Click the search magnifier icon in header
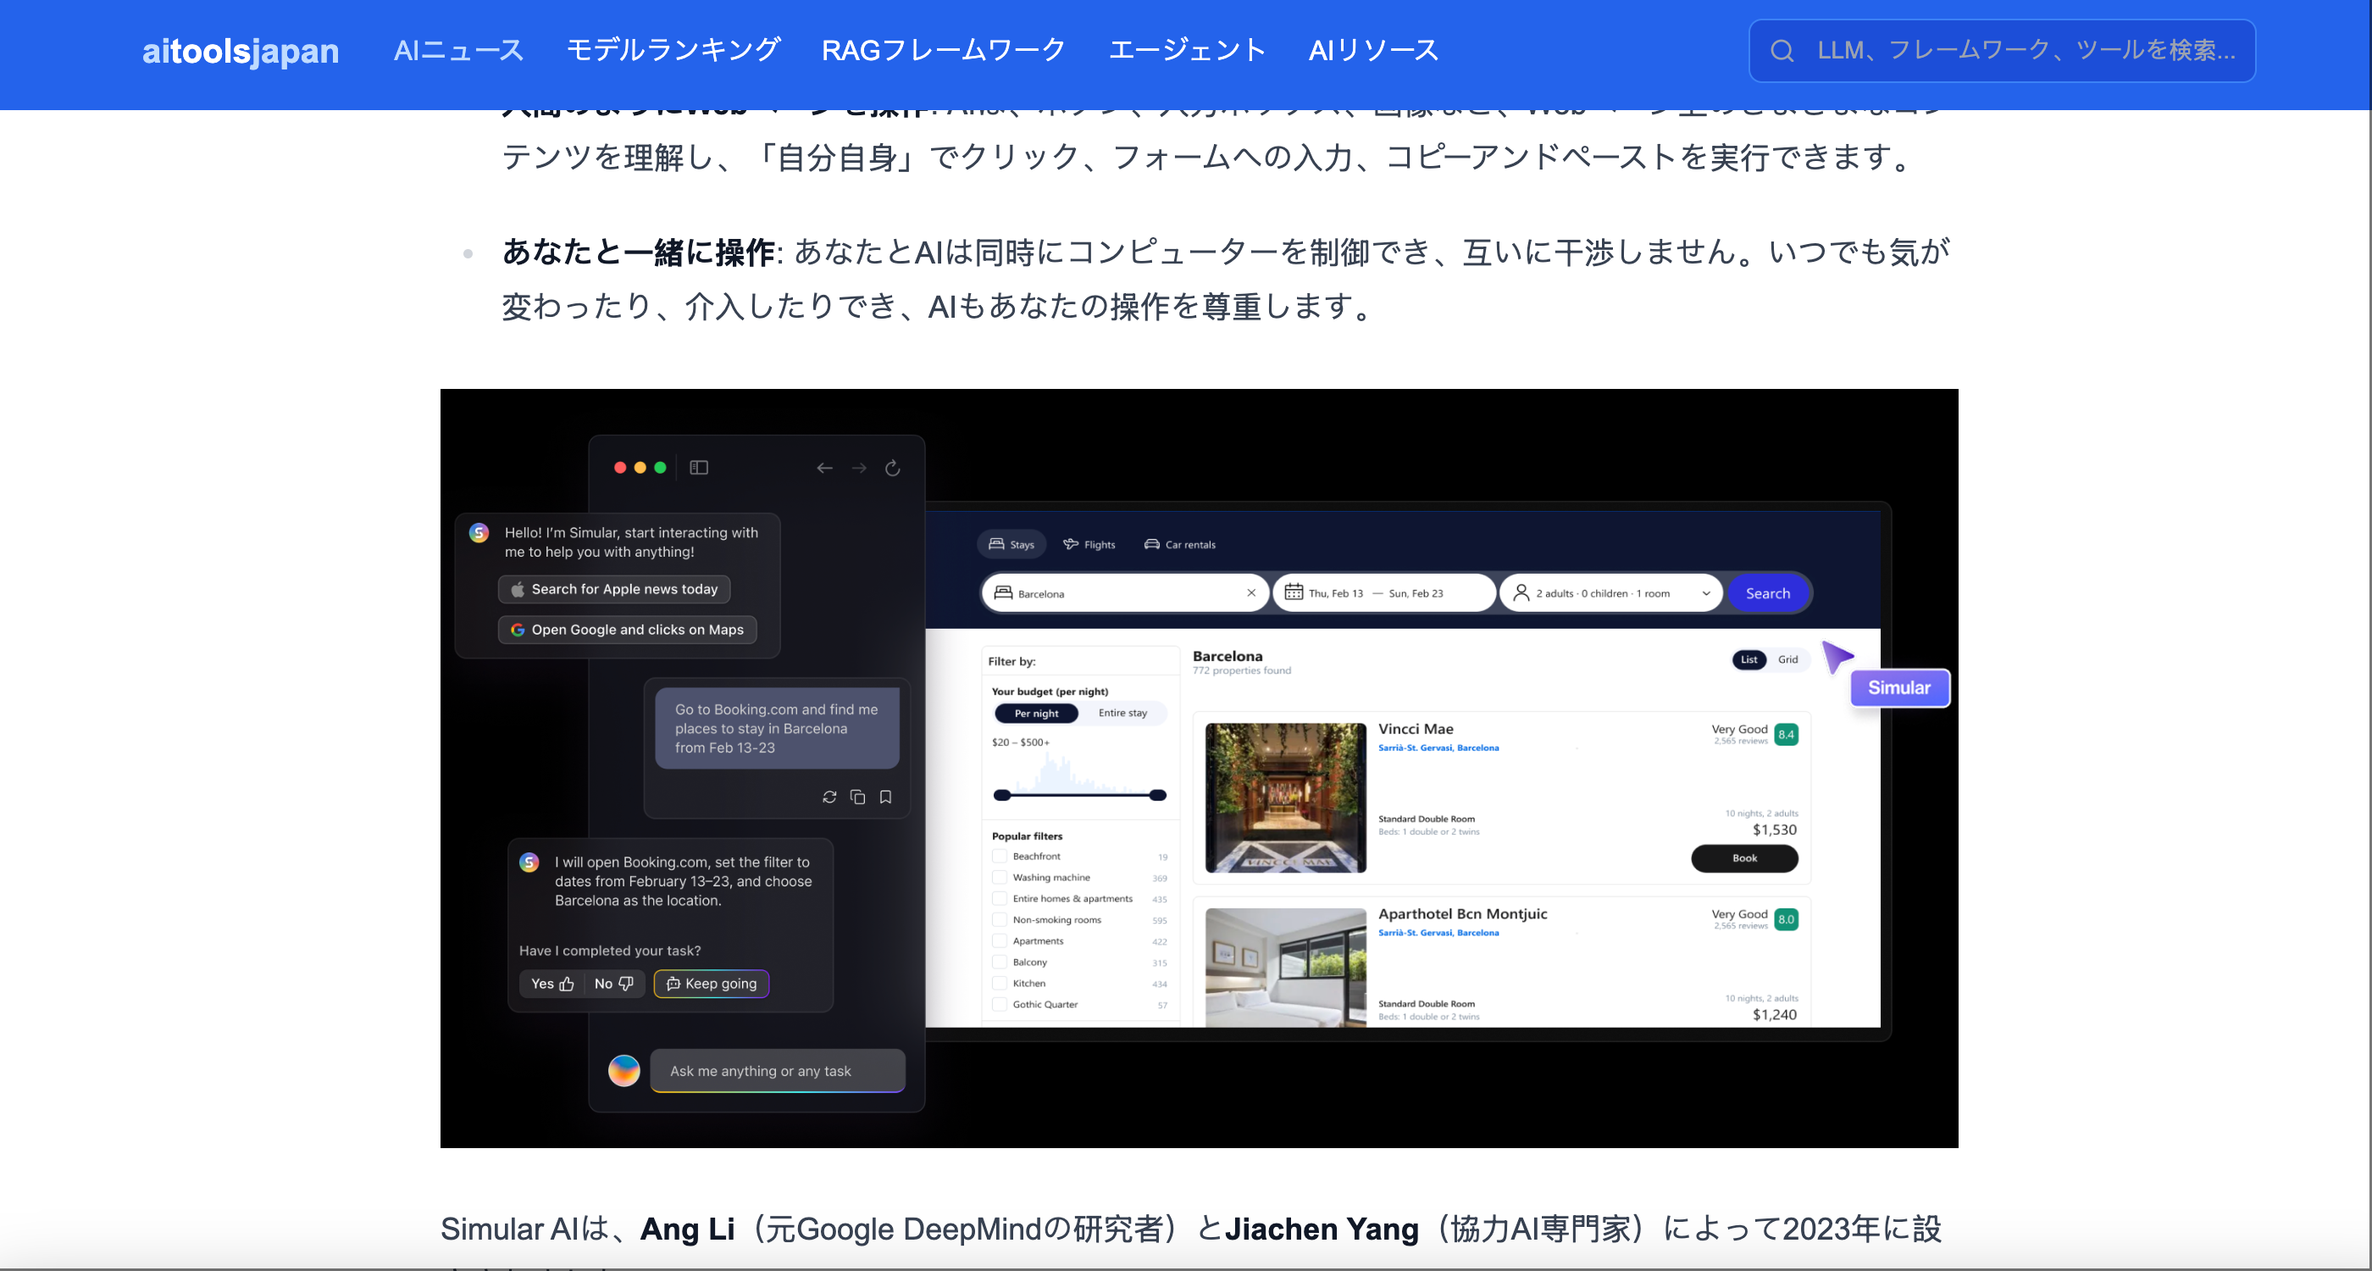Screen dimensions: 2372x1271 pyautogui.click(x=1781, y=51)
